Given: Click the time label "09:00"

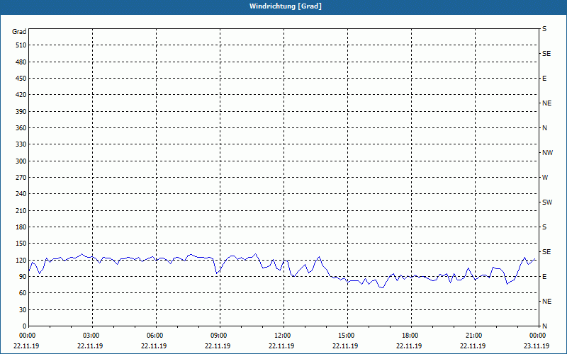Looking at the screenshot, I should click(x=219, y=336).
